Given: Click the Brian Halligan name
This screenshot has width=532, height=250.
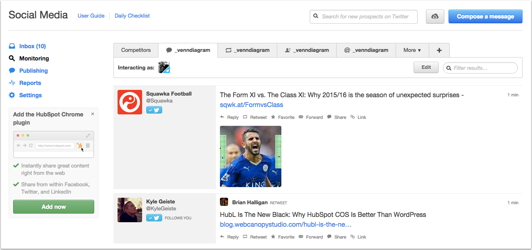Looking at the screenshot, I should (250, 202).
